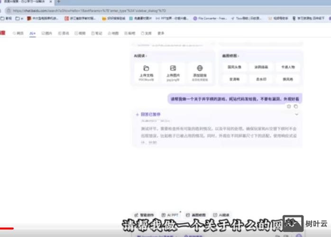Screen dimensions: 331x237
Task: Click the 回答已暂停 status heading
Action: coord(150,114)
